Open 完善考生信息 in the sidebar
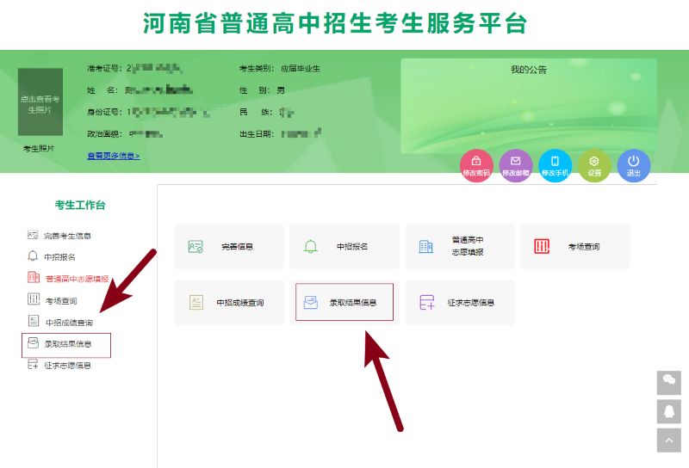689x468 pixels. [x=67, y=236]
